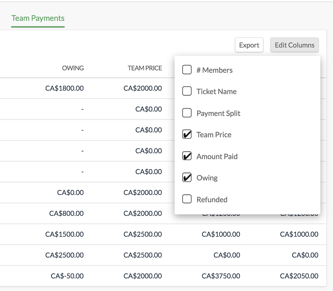Click the CA$3750.00 amount cell

tap(221, 276)
